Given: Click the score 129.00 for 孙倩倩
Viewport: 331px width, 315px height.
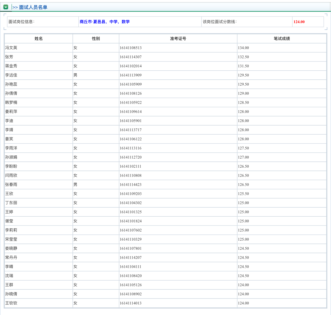Looking at the screenshot, I should click(243, 94).
